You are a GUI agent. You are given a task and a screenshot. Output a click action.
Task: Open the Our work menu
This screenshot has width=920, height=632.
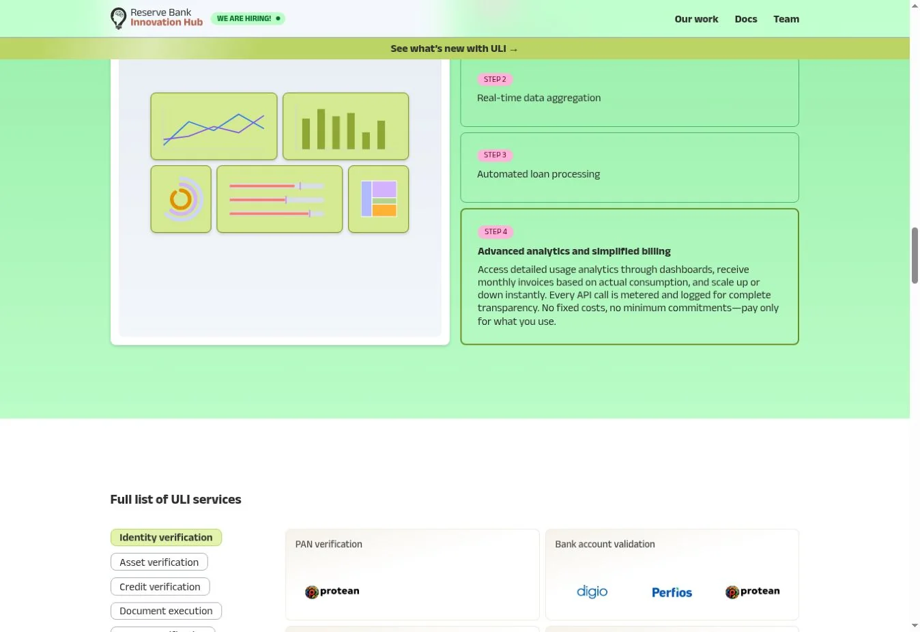[696, 19]
